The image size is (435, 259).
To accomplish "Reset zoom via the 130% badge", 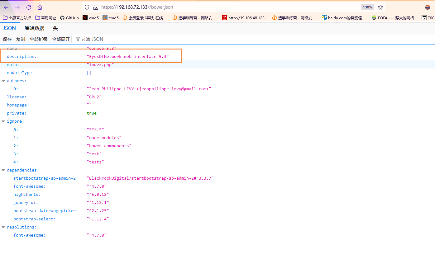I will pos(367,7).
